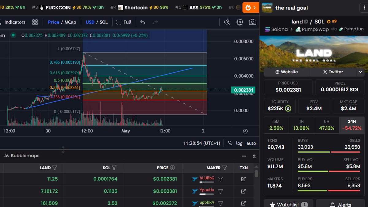Open the chart timezone menu (UTC+1)
Image resolution: width=368 pixels, height=207 pixels.
click(x=202, y=143)
